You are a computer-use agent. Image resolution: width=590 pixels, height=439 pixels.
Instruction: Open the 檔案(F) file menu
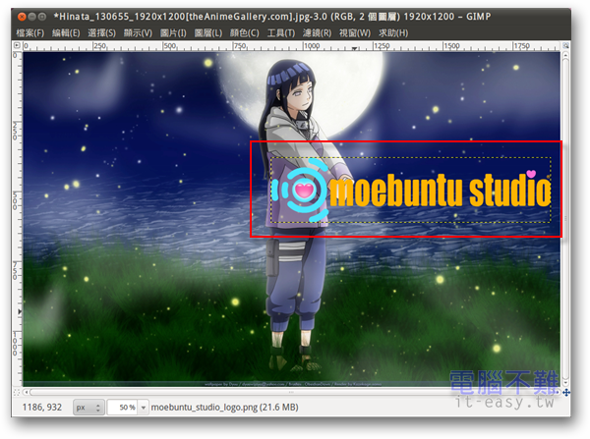click(30, 33)
